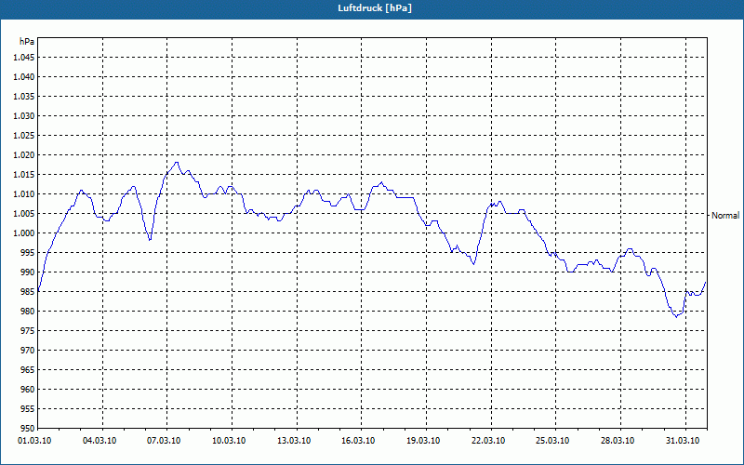744x465 pixels.
Task: Select the 01.03.10 date label
Action: 34,441
